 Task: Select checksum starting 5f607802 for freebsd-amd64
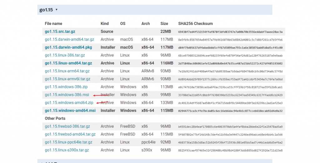230,135
